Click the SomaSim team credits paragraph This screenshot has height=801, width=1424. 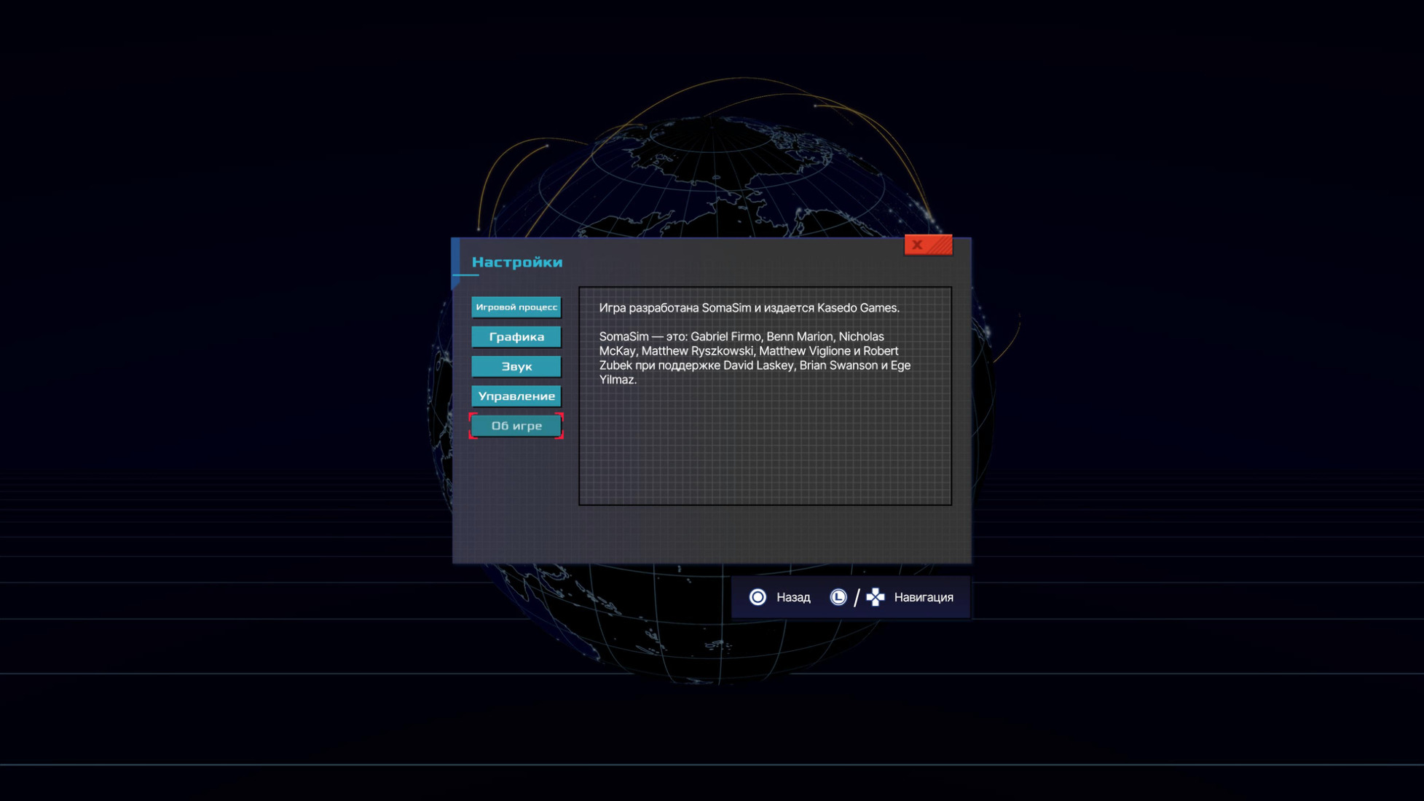[754, 358]
